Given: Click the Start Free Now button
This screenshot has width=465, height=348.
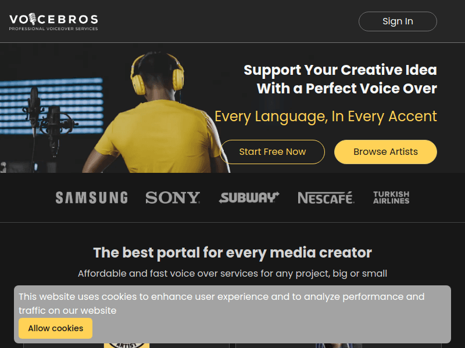Looking at the screenshot, I should [272, 152].
